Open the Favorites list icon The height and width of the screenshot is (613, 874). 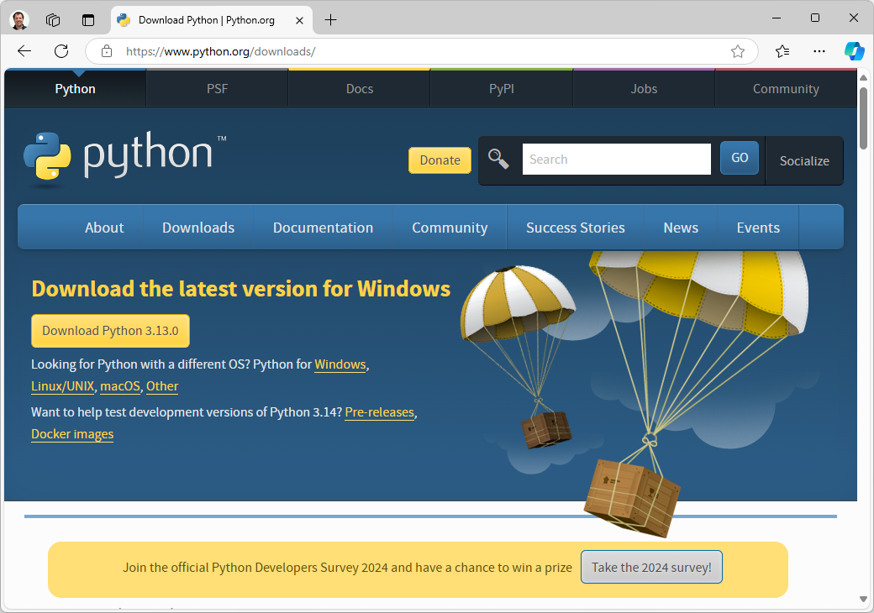pyautogui.click(x=782, y=51)
